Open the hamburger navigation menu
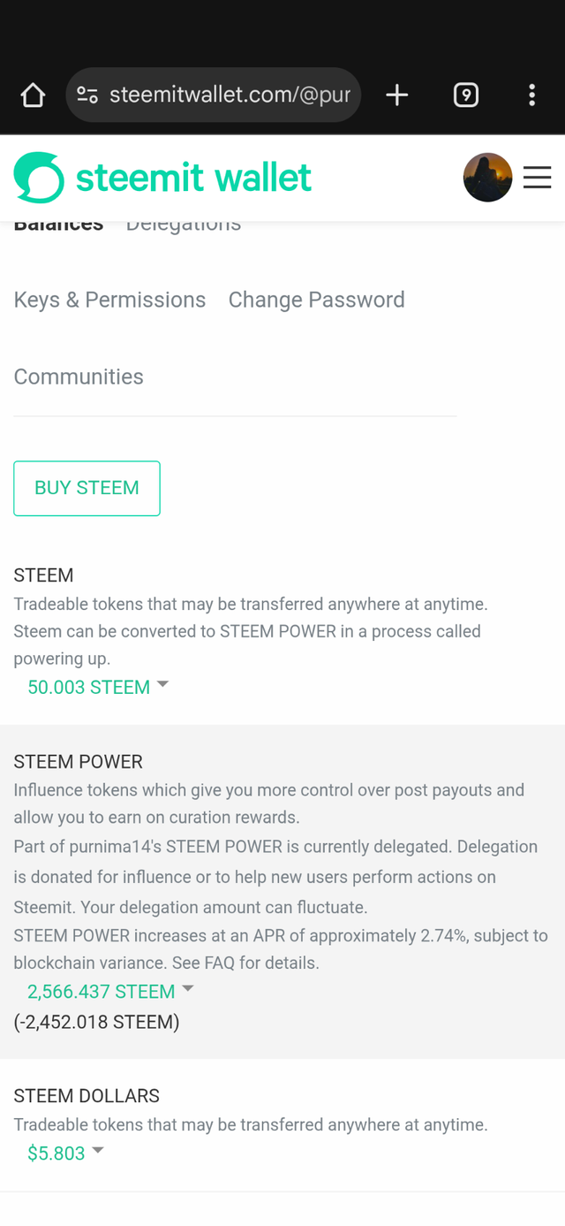This screenshot has width=565, height=1226. point(538,178)
